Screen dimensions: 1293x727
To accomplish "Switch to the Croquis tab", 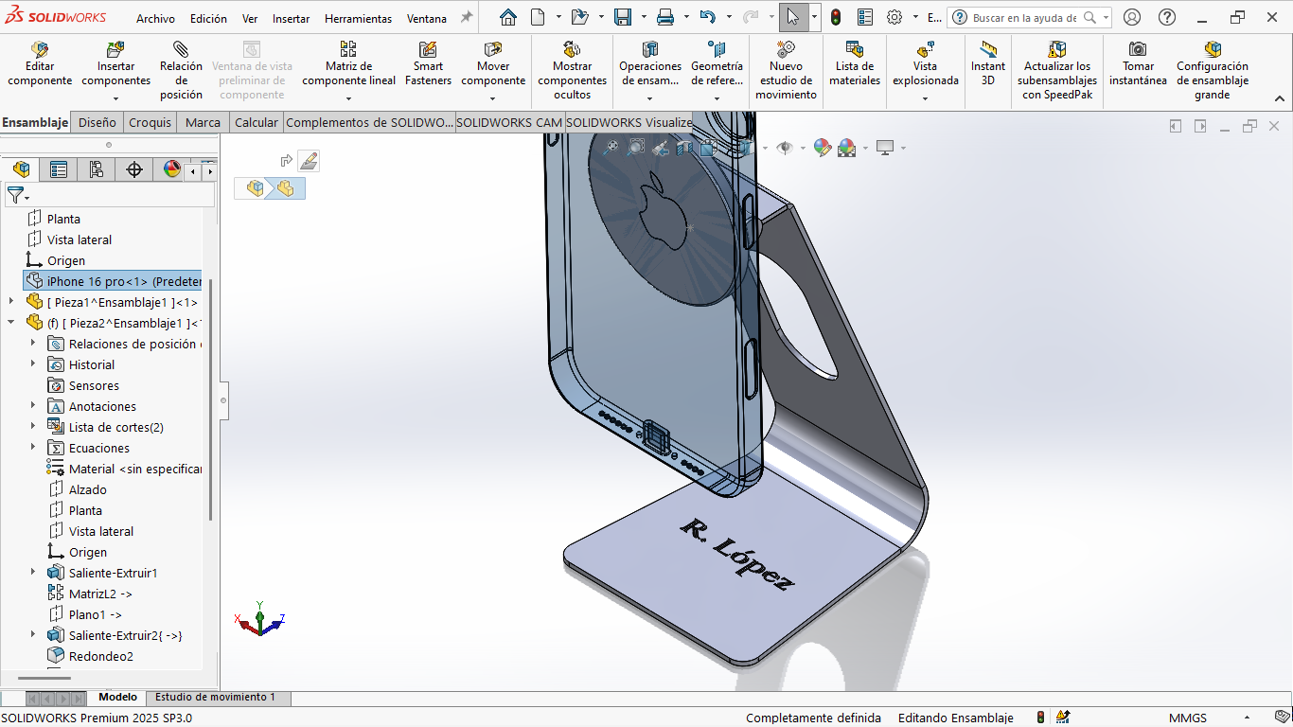I will (151, 122).
